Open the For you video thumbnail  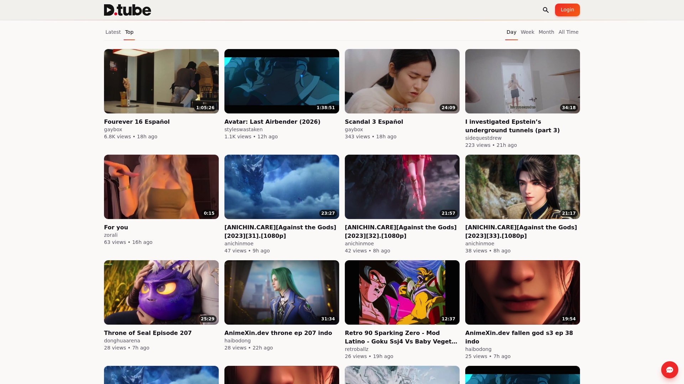coord(161,187)
